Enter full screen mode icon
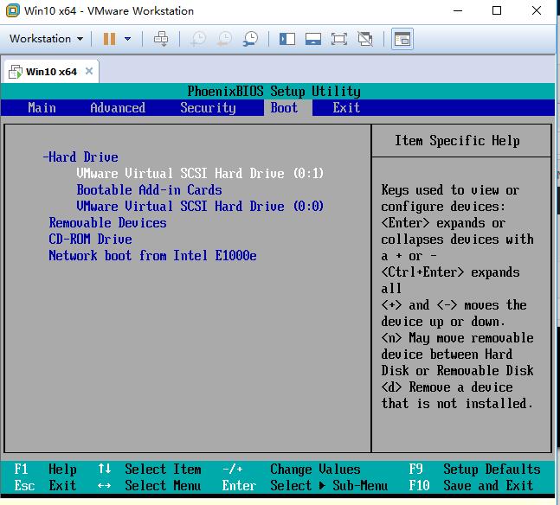This screenshot has width=560, height=505. coord(339,39)
